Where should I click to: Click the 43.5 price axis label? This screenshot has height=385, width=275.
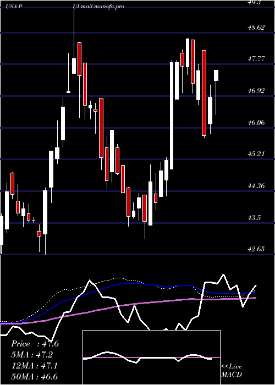click(254, 218)
